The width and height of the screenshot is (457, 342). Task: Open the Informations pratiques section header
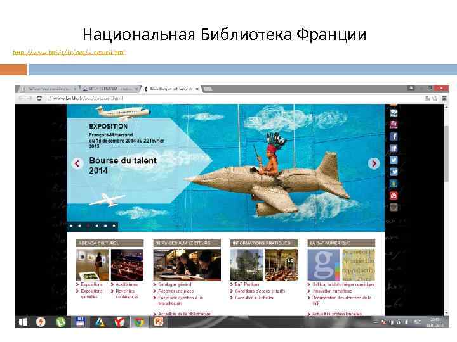[x=264, y=243]
